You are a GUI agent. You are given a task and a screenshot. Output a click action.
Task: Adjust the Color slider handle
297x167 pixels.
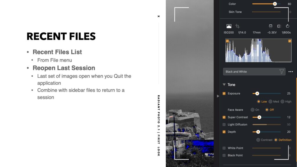click(x=275, y=4)
